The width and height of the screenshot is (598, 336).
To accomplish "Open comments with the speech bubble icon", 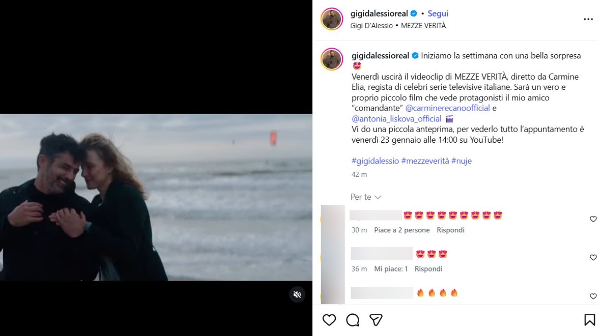I will (x=352, y=320).
